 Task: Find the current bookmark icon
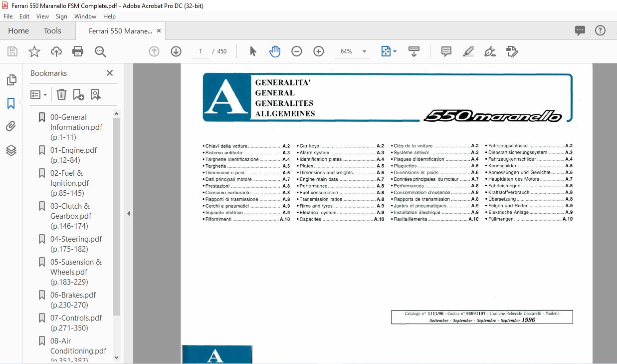pyautogui.click(x=96, y=94)
